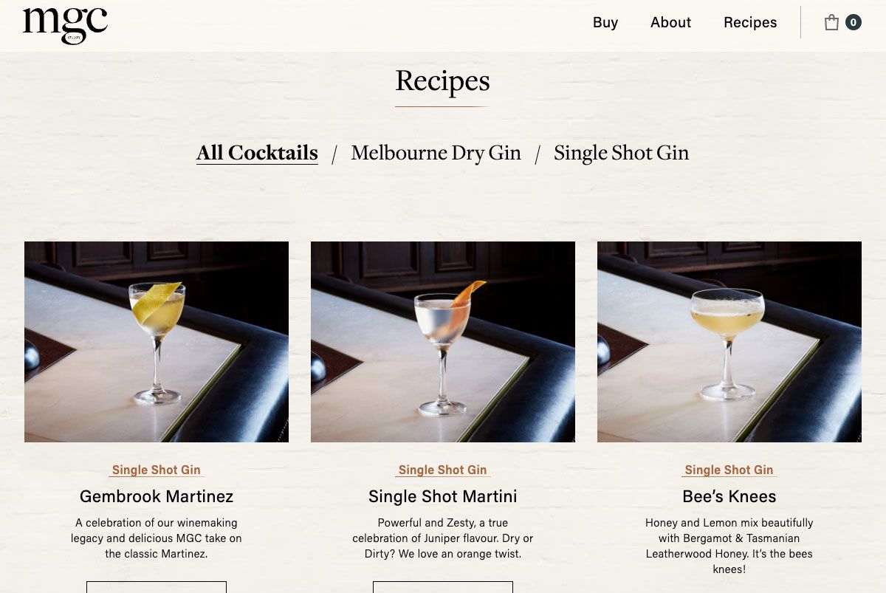
Task: Click the cart item count badge
Action: pos(854,22)
